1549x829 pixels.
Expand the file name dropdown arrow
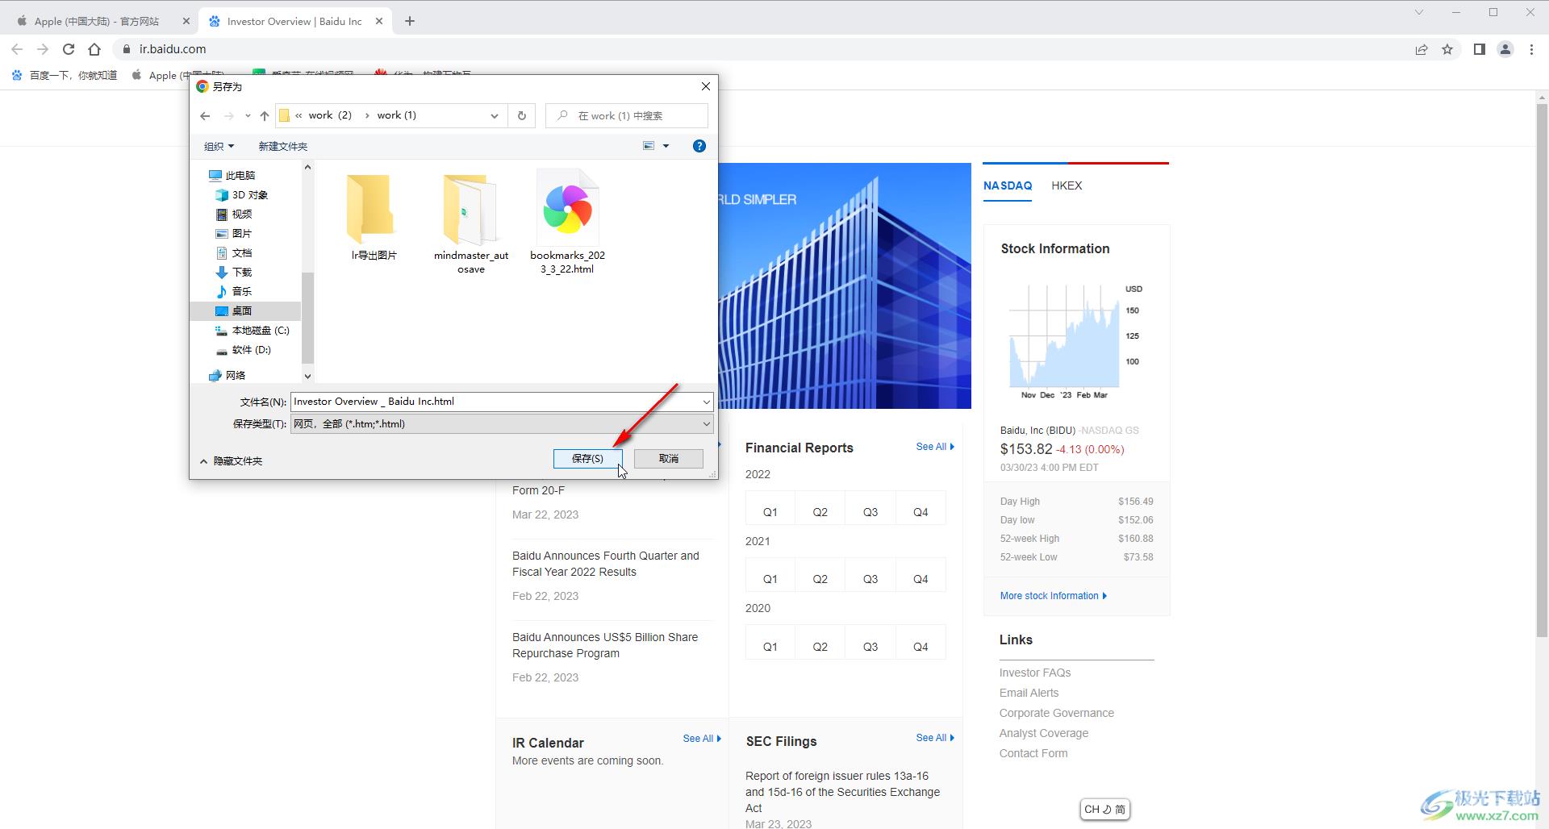707,402
